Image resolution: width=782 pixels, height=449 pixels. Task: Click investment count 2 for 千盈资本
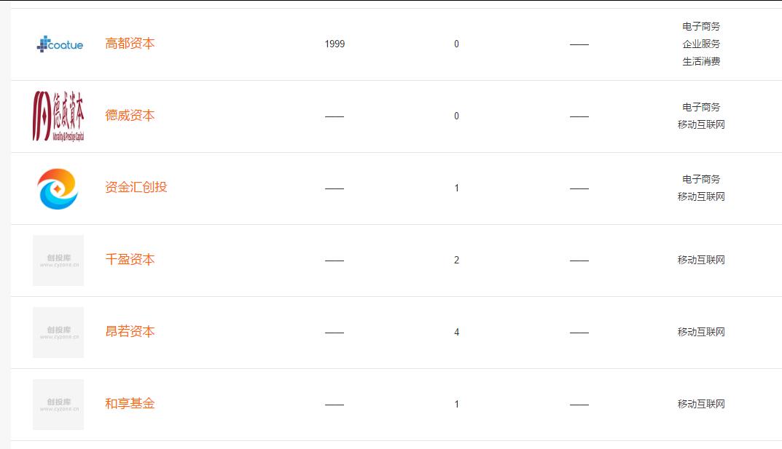click(x=456, y=260)
